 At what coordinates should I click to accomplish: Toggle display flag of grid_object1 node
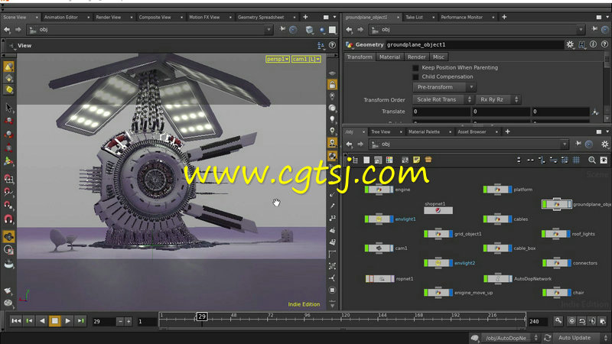(x=451, y=234)
